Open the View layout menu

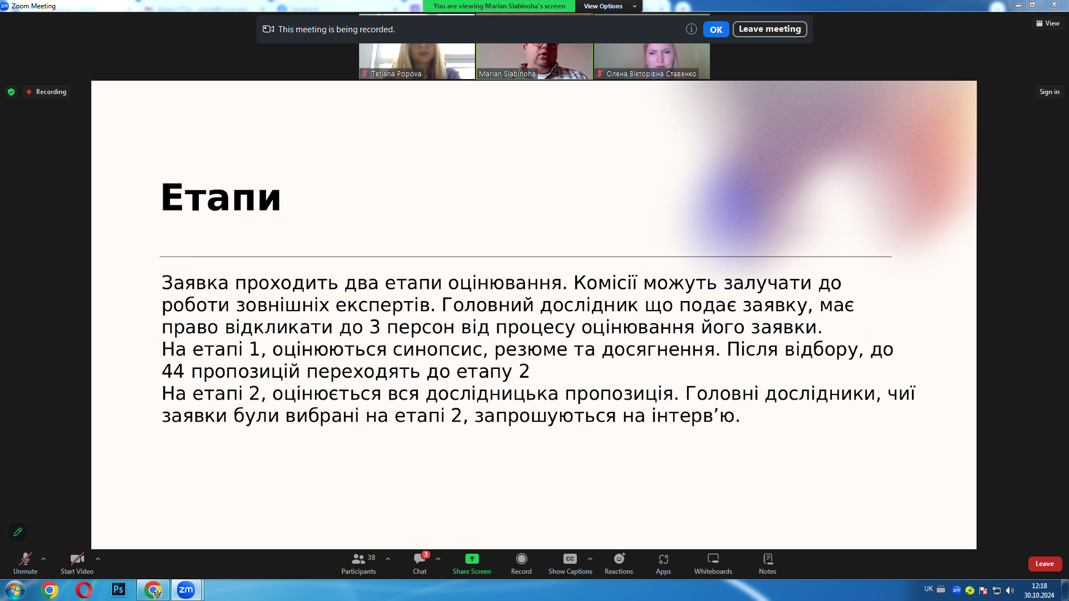(1047, 23)
